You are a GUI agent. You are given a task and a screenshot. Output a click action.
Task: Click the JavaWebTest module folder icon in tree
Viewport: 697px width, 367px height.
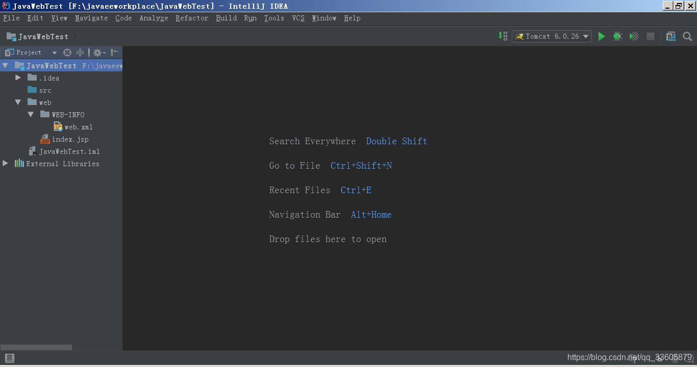19,65
